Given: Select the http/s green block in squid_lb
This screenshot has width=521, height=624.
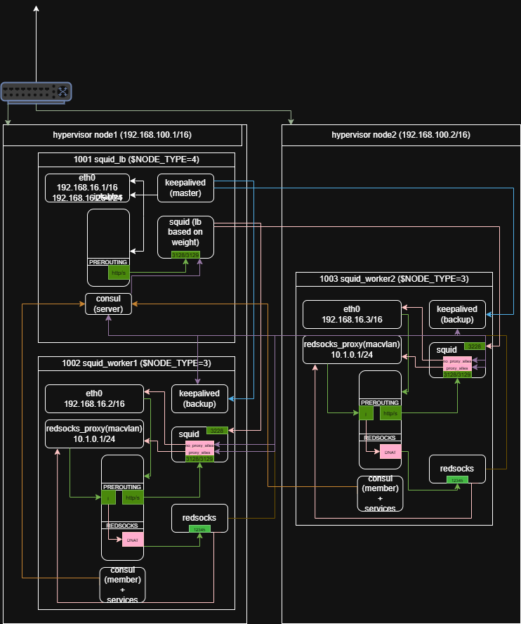Looking at the screenshot, I should [x=119, y=273].
